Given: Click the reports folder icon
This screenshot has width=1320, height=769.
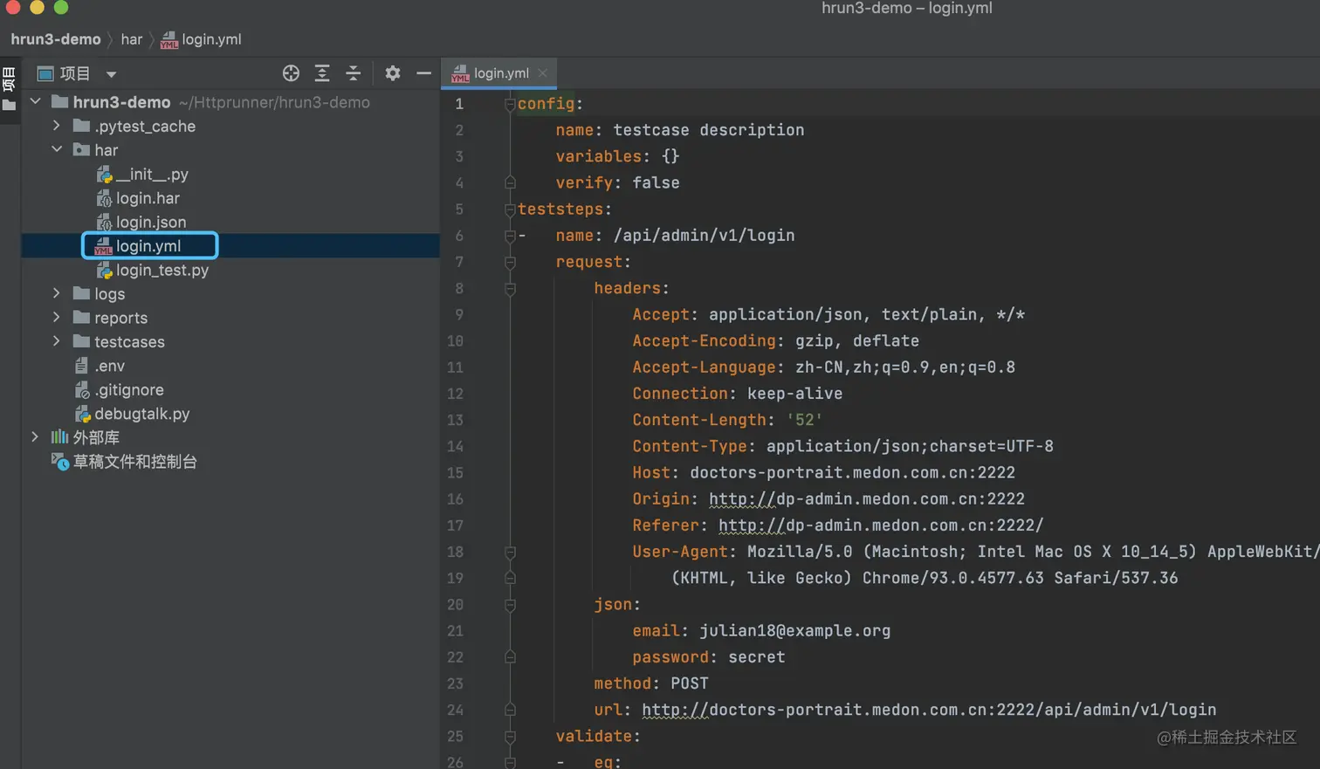Looking at the screenshot, I should (81, 317).
